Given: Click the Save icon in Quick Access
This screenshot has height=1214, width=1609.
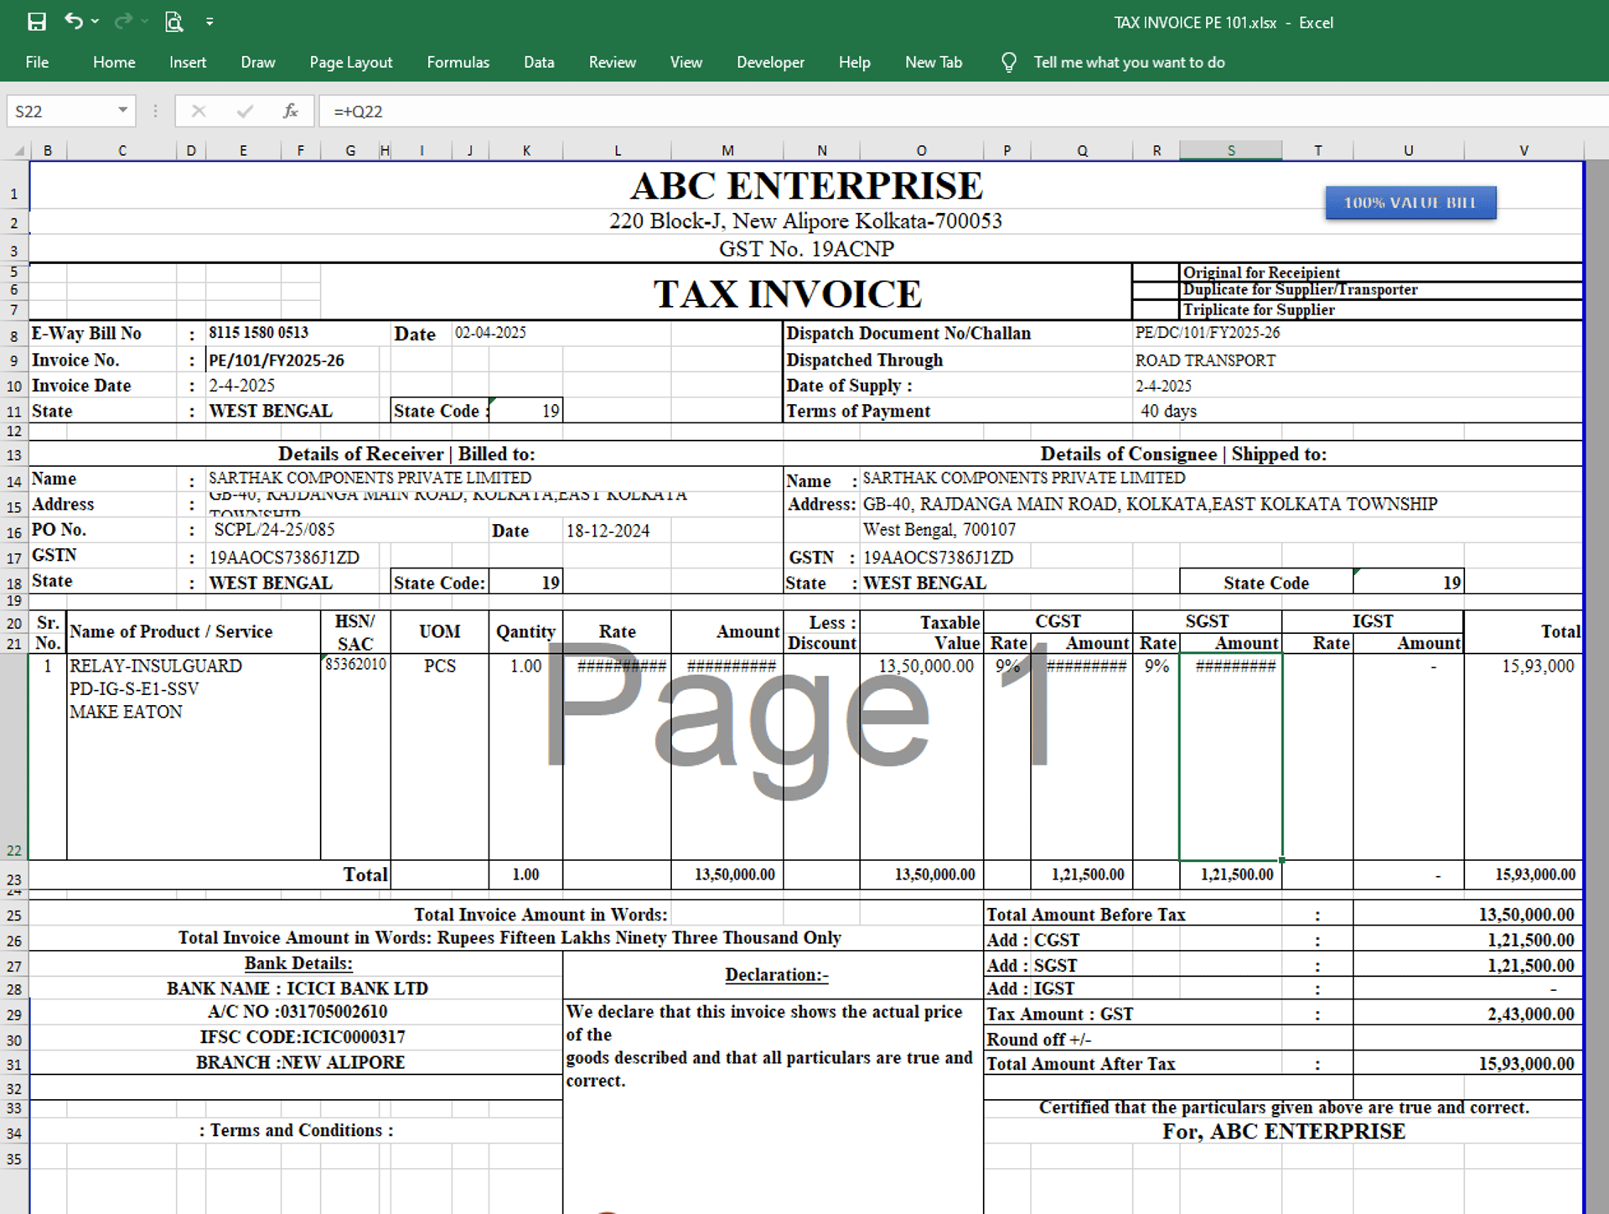Looking at the screenshot, I should [x=37, y=22].
